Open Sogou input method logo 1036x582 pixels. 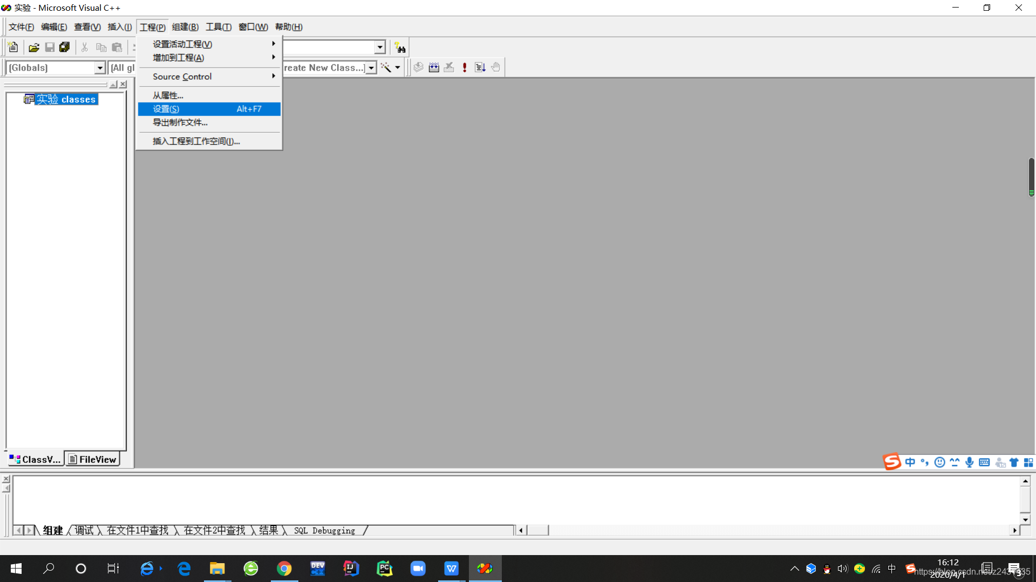(x=892, y=462)
